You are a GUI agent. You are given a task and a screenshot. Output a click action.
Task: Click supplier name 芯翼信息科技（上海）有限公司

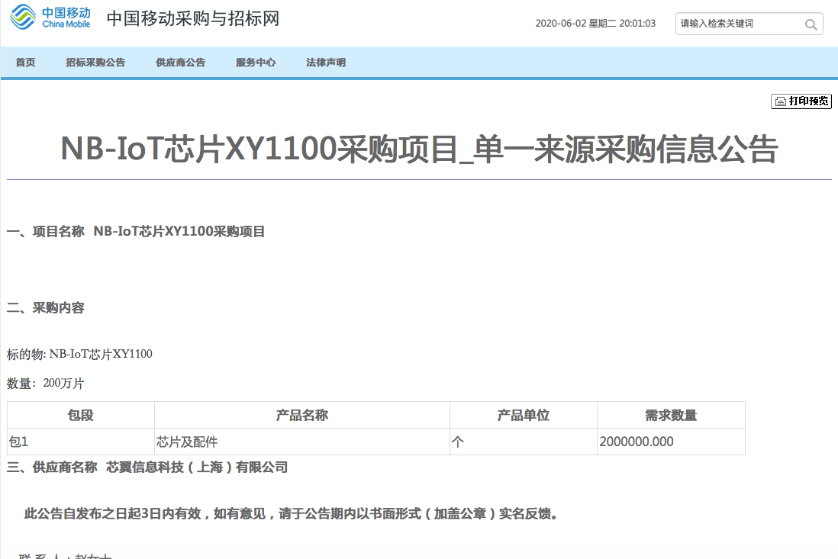[197, 467]
